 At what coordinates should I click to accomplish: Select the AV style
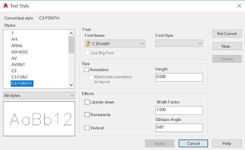14,58
